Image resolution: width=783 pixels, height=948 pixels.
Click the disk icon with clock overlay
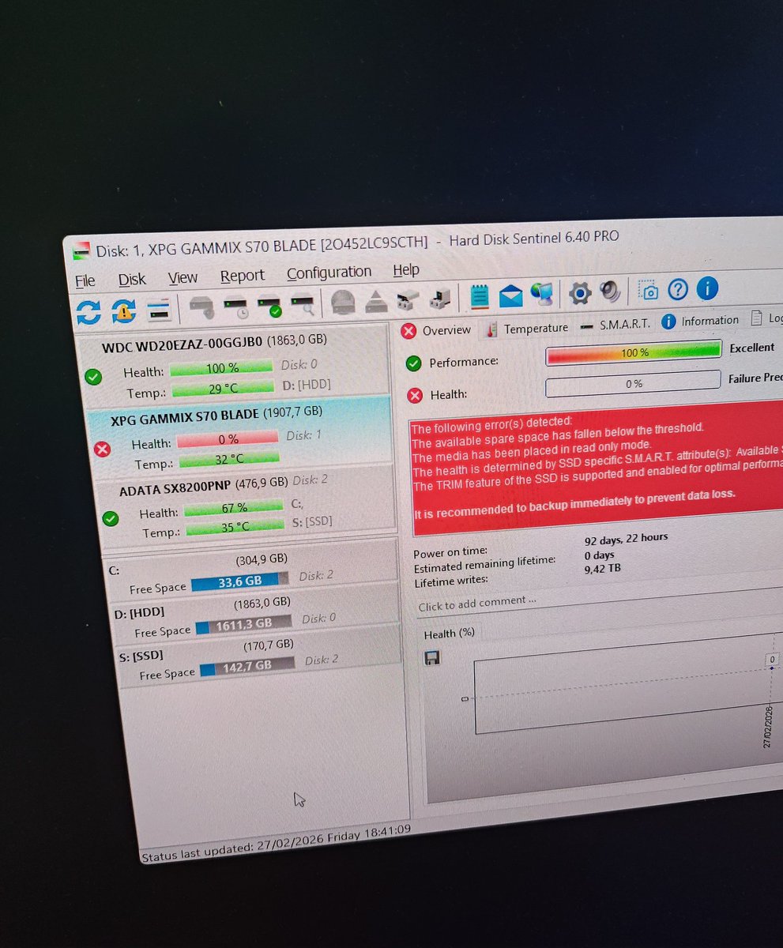(235, 305)
